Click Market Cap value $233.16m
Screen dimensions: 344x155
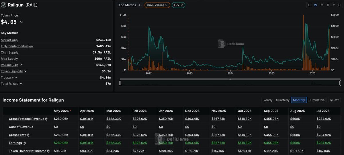coord(103,40)
